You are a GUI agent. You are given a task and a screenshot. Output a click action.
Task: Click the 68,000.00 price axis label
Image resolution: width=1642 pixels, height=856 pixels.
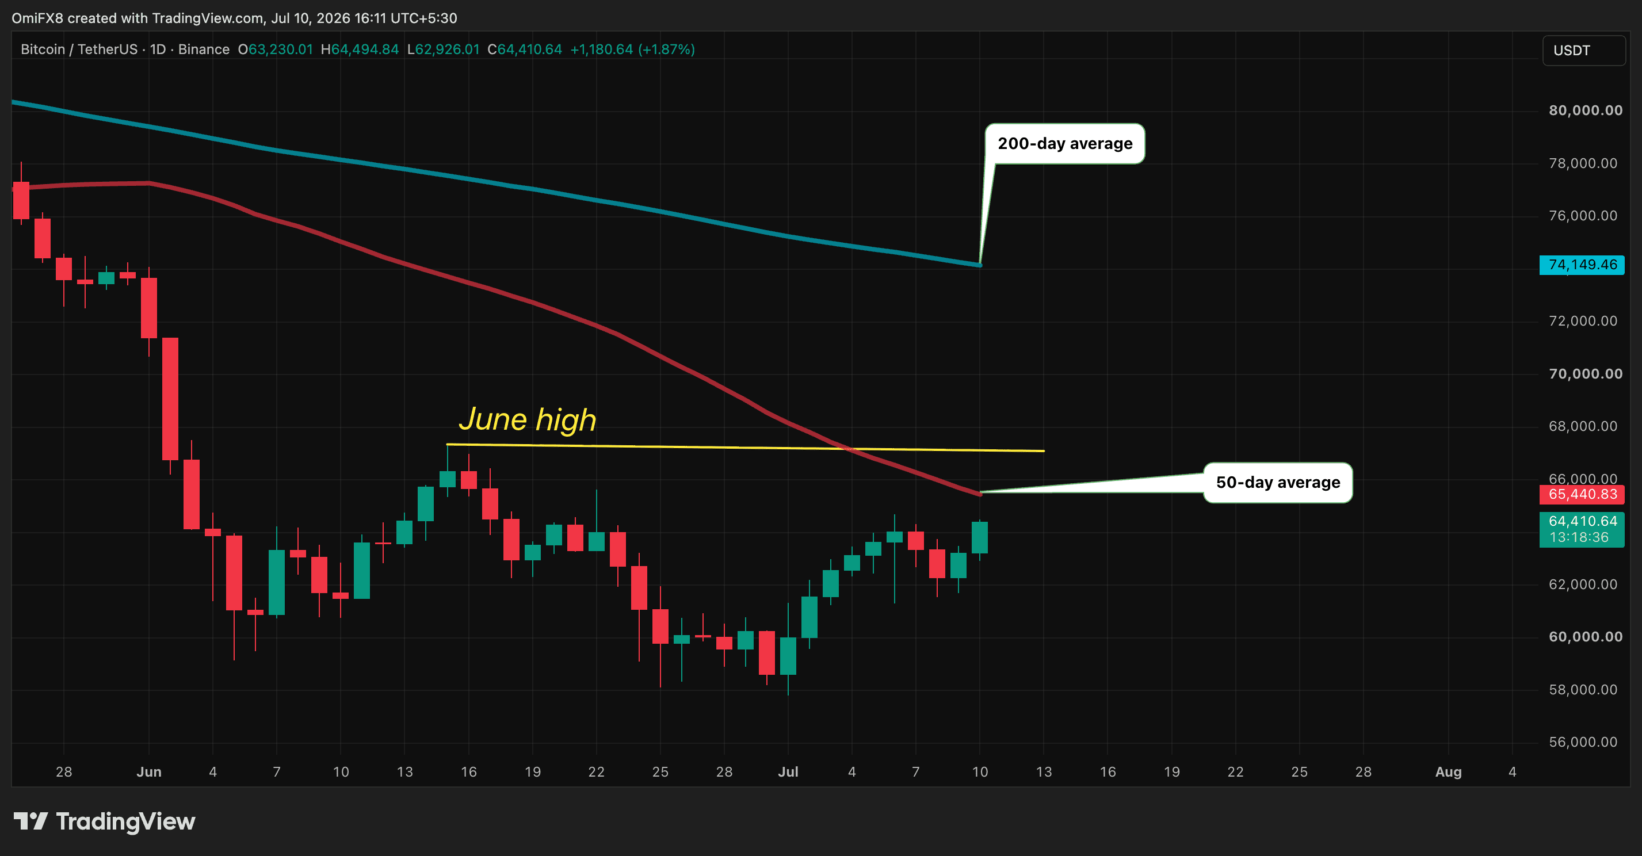tap(1583, 426)
